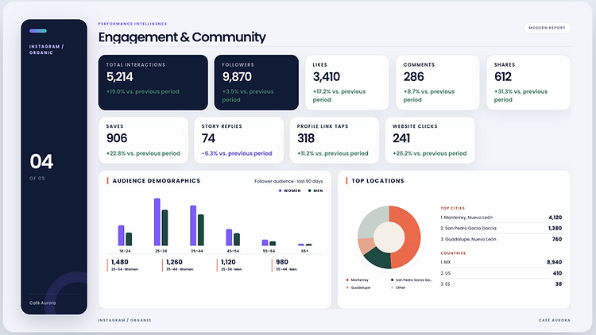The height and width of the screenshot is (335, 596).
Task: Click the Instagram / Organic footer text
Action: coord(125,320)
